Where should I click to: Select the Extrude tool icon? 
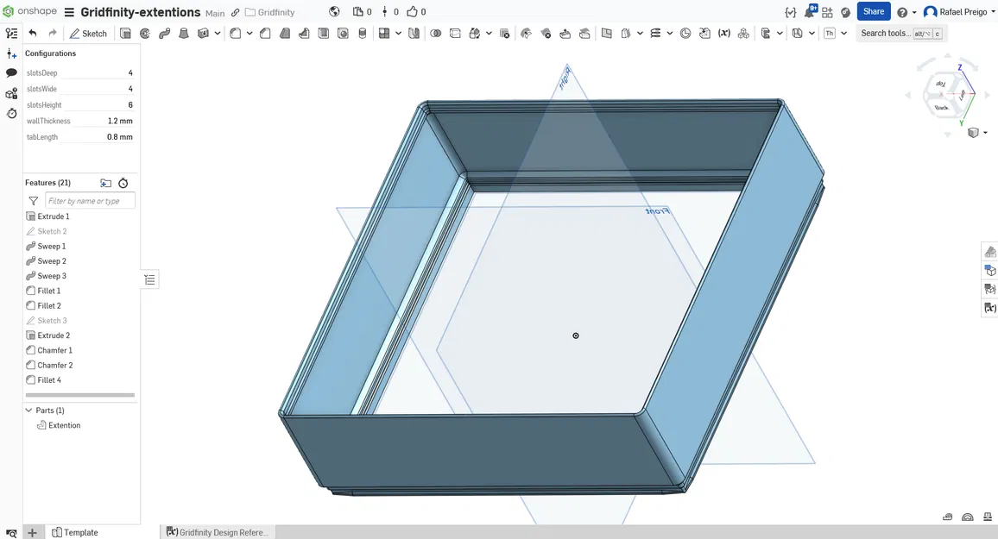click(125, 34)
